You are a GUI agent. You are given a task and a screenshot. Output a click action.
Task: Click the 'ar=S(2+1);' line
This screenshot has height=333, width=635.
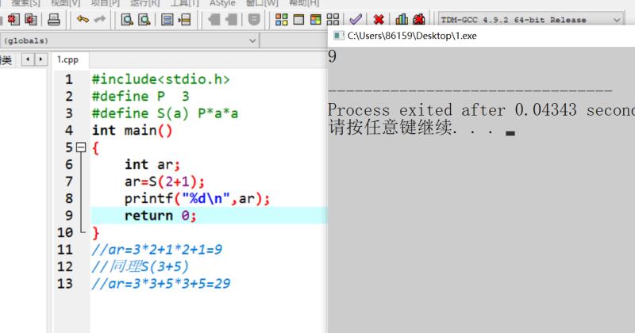click(164, 182)
